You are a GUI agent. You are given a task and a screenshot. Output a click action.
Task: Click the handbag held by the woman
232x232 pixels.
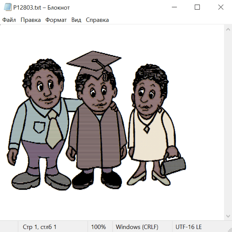coord(174,165)
